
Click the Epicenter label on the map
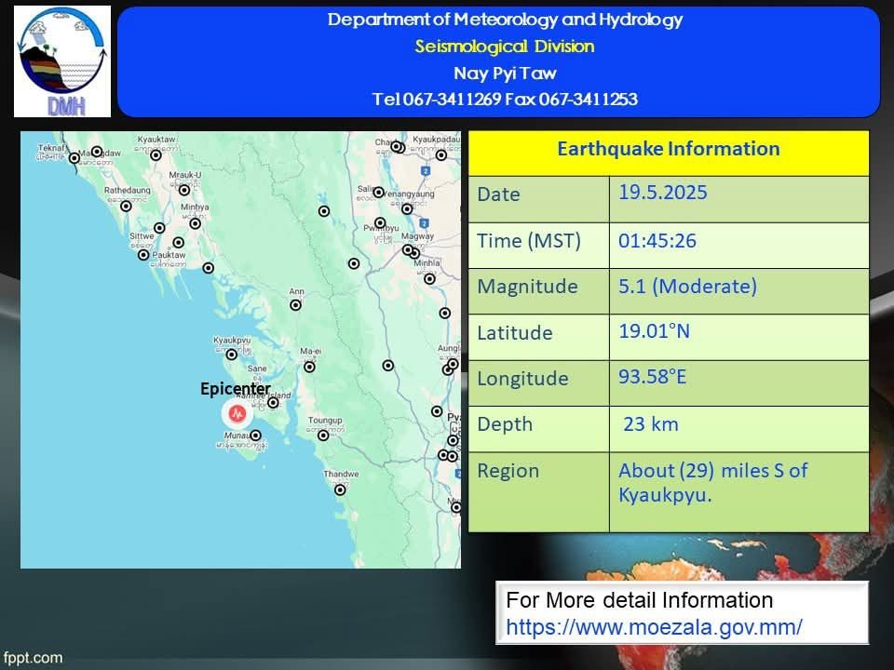pyautogui.click(x=236, y=389)
